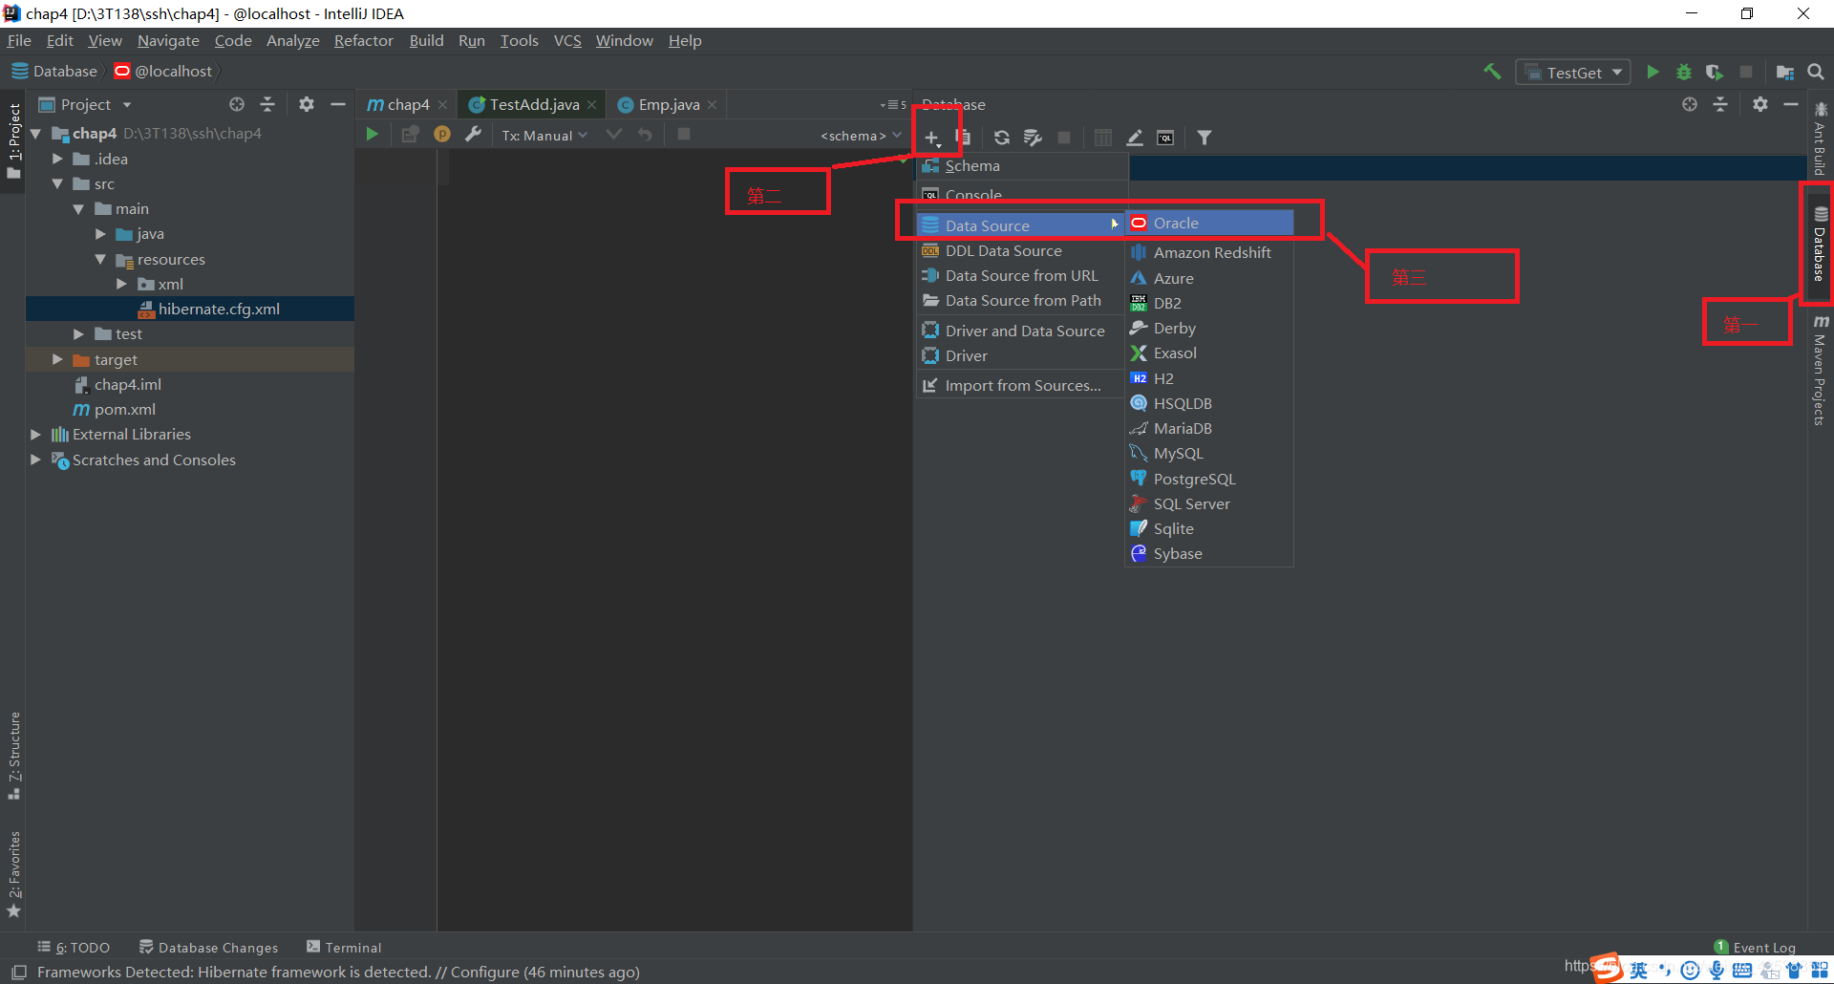Open the TestGet run configuration dropdown
Screen dimensions: 1834x984
1573,73
